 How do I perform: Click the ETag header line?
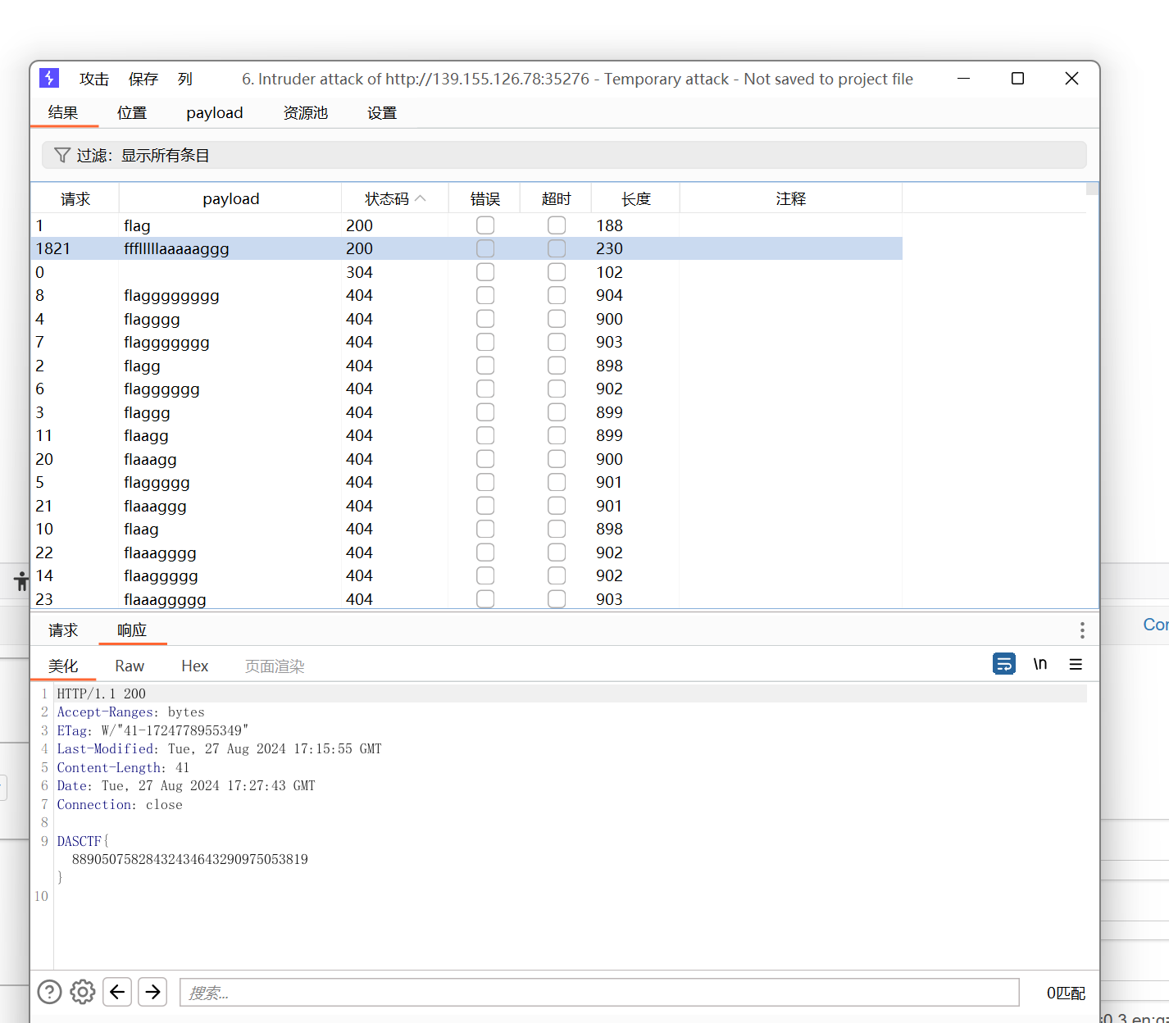click(x=152, y=730)
